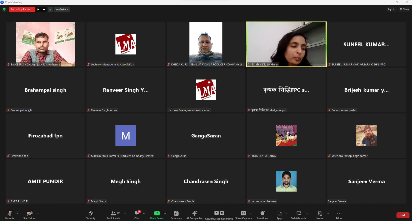Expand the Apps options caret
Viewport: 412px width, 221px height.
286,213
